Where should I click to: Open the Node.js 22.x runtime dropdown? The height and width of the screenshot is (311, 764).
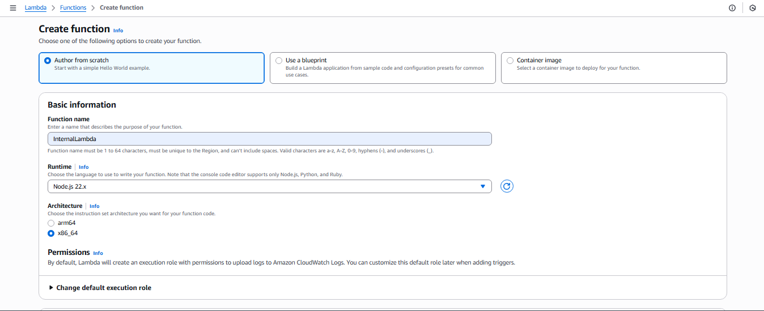click(269, 186)
